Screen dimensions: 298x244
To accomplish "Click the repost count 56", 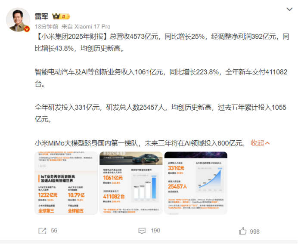I will point(54,231).
